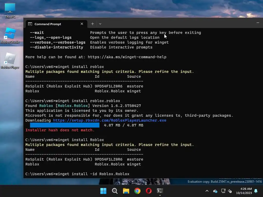The height and width of the screenshot is (197, 263).
Task: Click the '--disable-interactivity' option text
Action: (56, 47)
